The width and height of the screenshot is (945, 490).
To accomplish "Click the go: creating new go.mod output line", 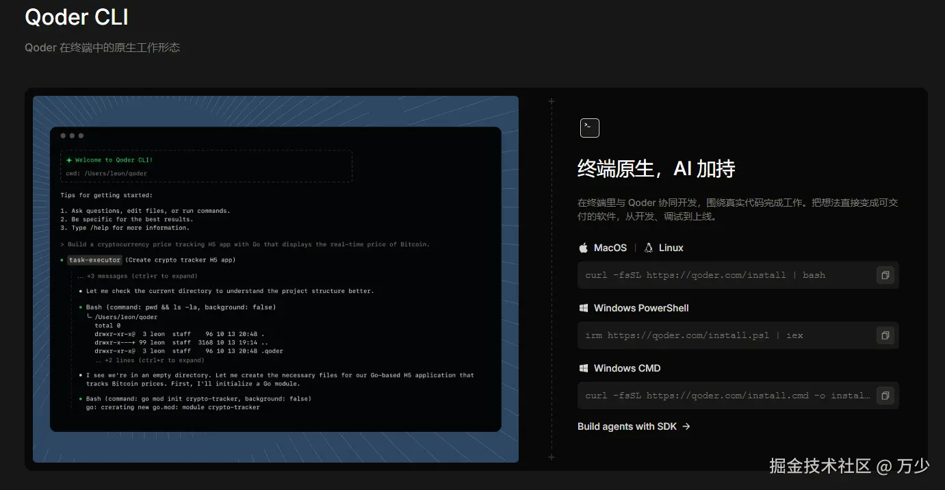I will tap(172, 407).
